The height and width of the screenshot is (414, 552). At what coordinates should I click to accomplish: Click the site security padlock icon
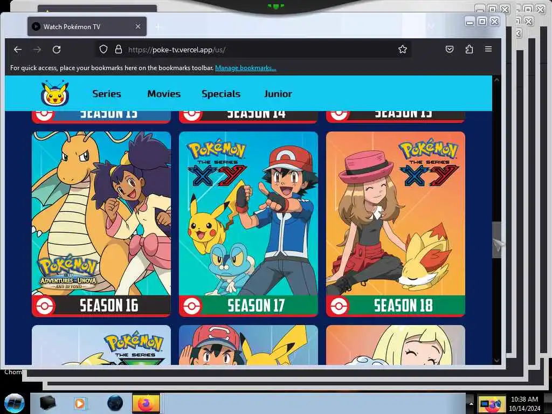119,49
